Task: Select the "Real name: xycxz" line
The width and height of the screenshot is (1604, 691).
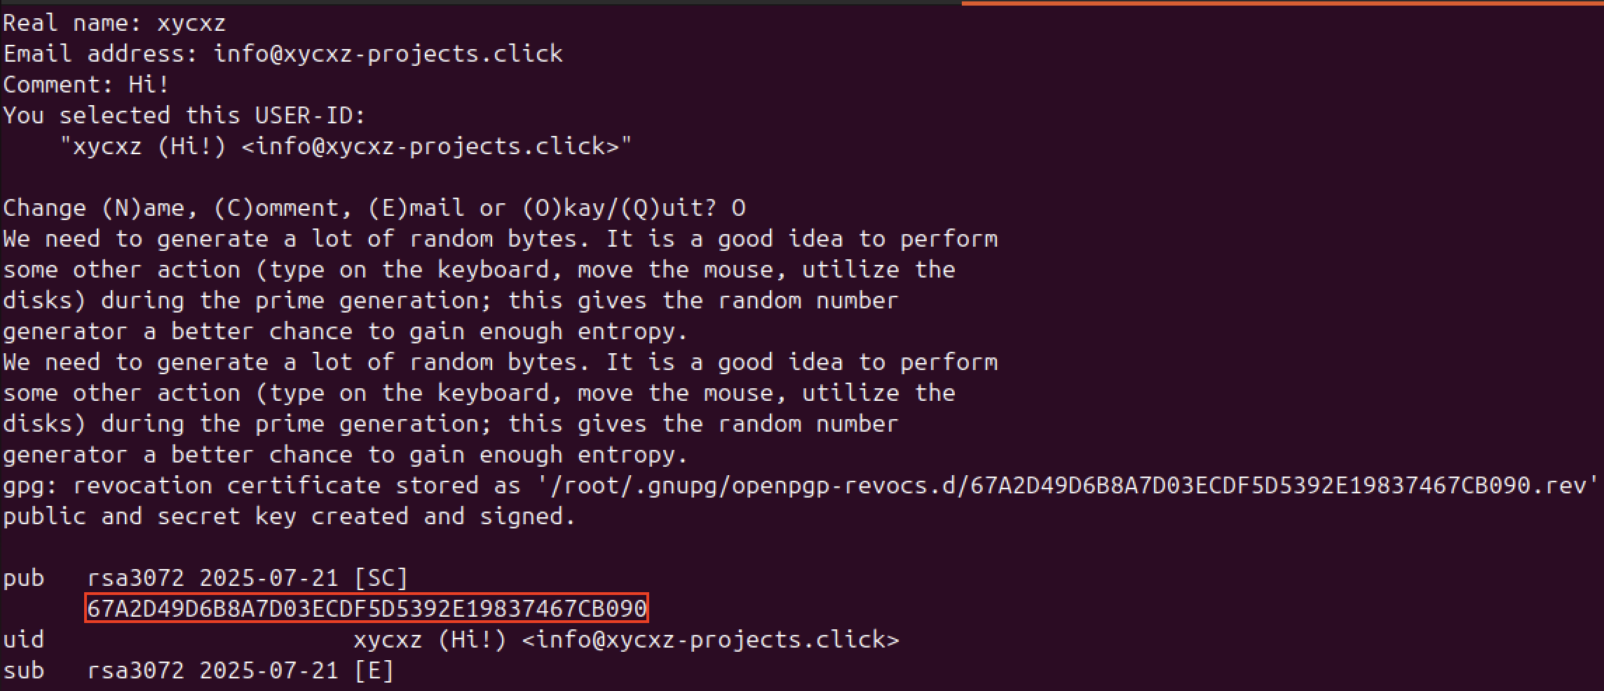Action: (114, 23)
